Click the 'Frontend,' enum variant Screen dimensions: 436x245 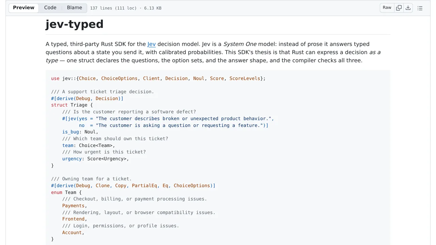(75, 219)
